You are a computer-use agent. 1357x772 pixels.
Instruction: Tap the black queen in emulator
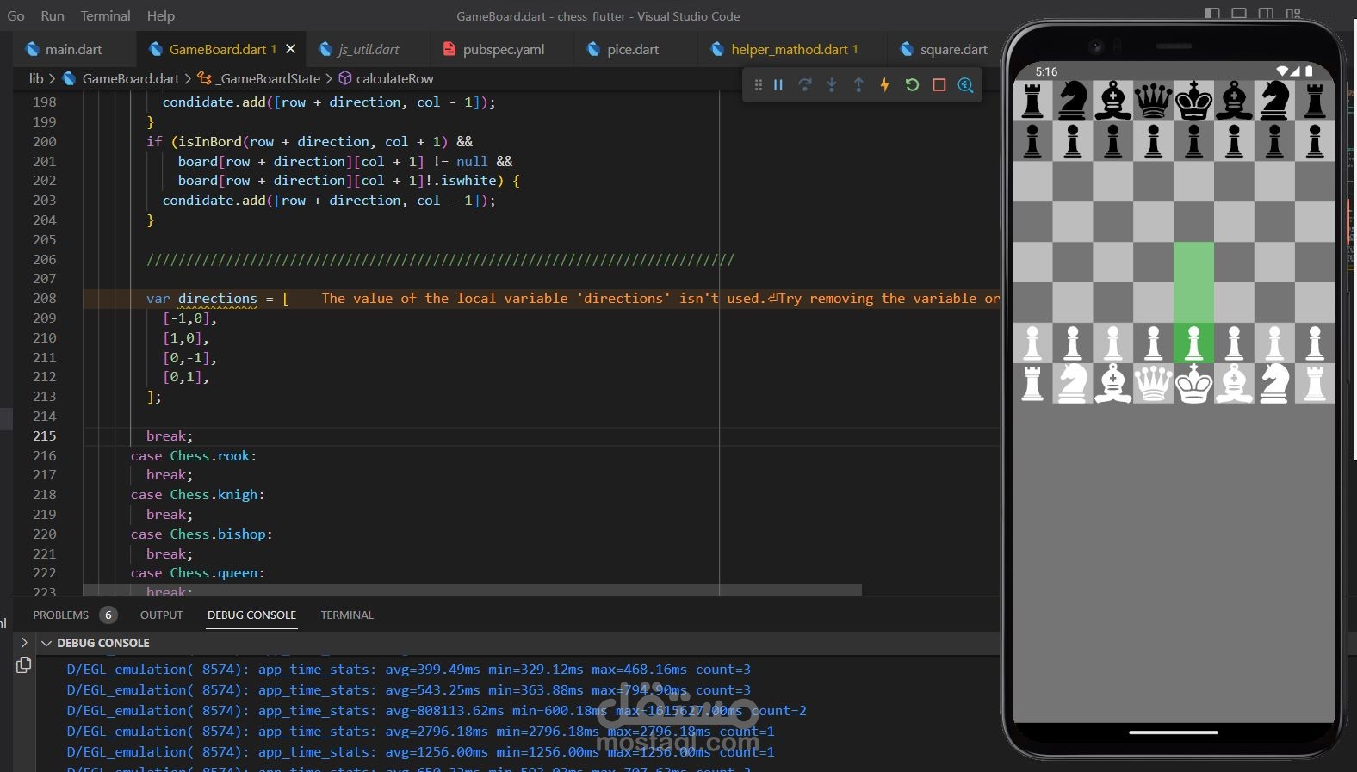coord(1153,101)
